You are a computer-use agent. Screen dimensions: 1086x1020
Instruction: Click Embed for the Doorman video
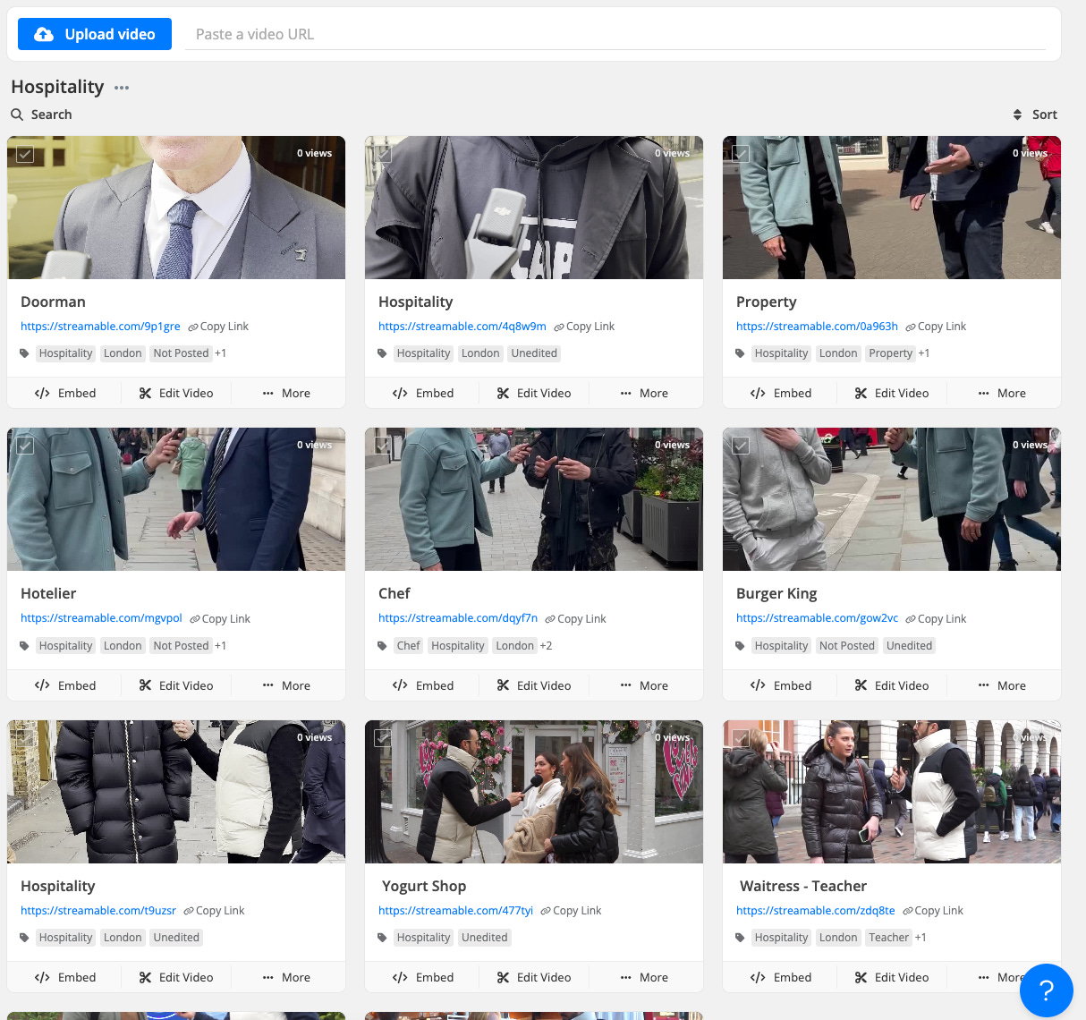[65, 394]
